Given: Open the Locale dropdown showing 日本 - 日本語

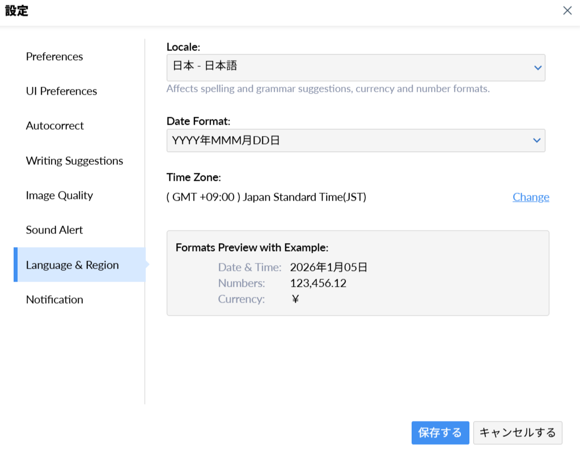Looking at the screenshot, I should click(346, 67).
